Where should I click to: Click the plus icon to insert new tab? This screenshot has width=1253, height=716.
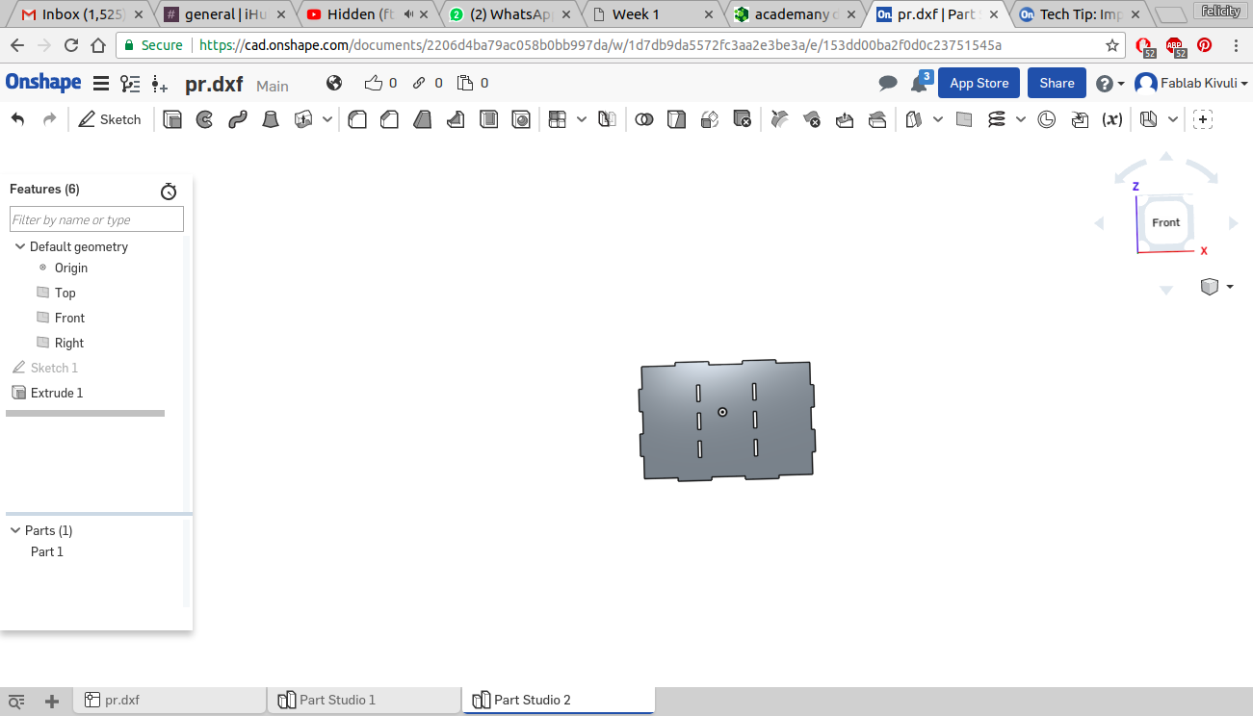[52, 701]
